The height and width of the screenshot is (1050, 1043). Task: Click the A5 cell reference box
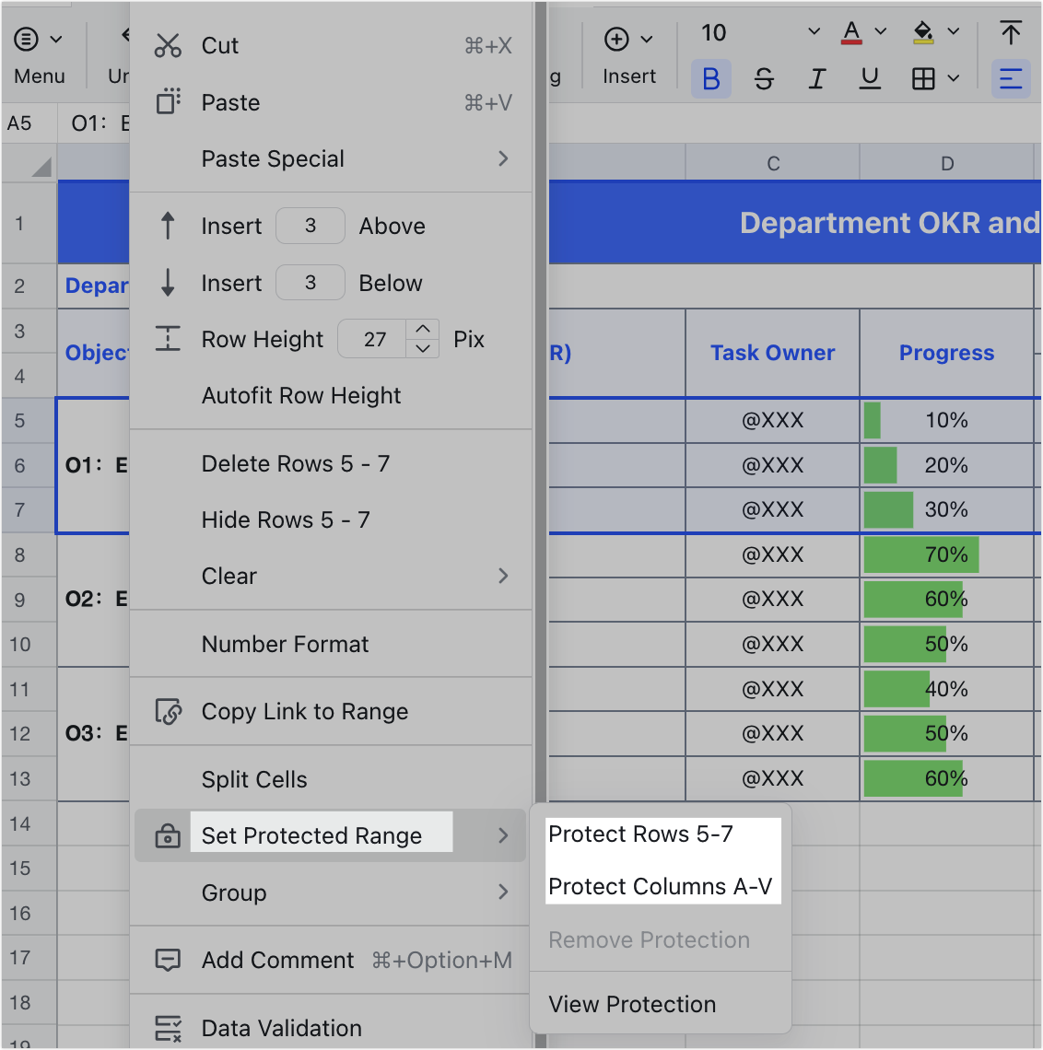click(x=29, y=123)
